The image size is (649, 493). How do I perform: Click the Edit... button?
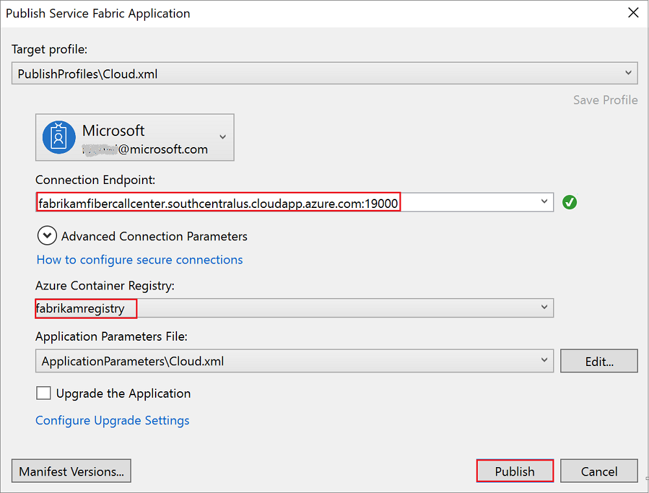[x=599, y=361]
